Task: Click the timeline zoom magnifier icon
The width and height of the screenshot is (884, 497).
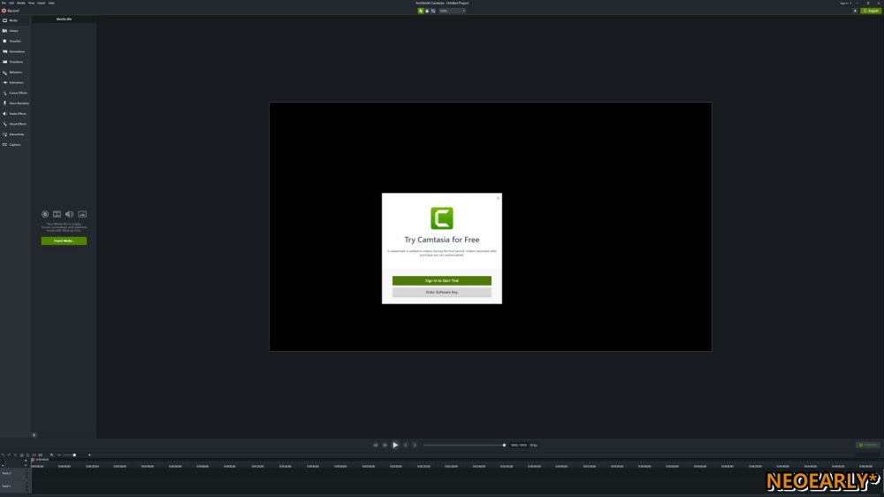Action: 51,455
